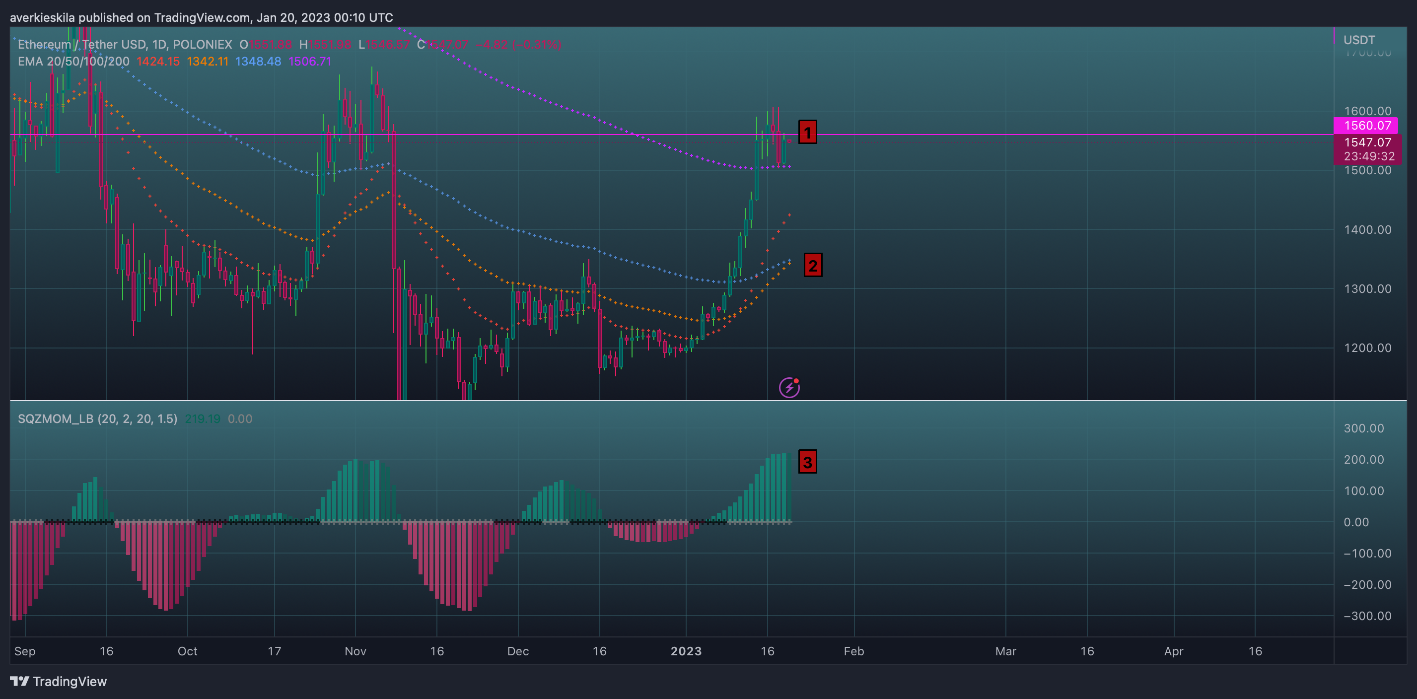Click the EMA 100 value 1348.48

coord(258,62)
